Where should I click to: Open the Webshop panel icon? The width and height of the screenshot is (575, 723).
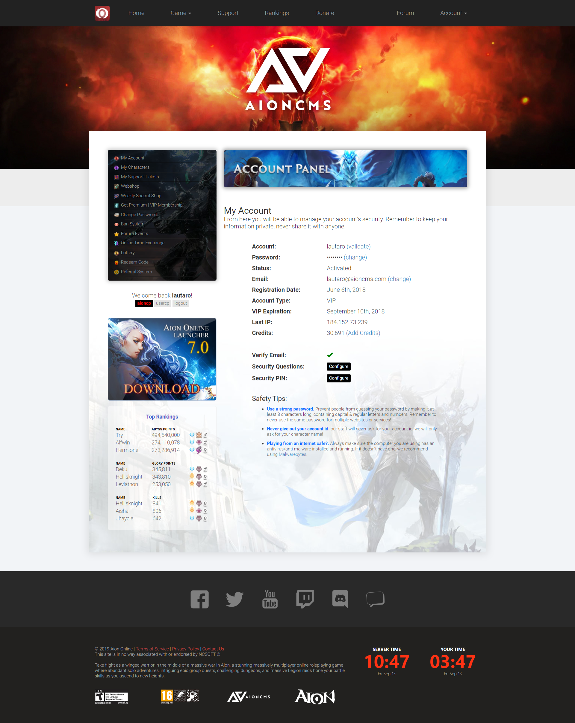[116, 186]
